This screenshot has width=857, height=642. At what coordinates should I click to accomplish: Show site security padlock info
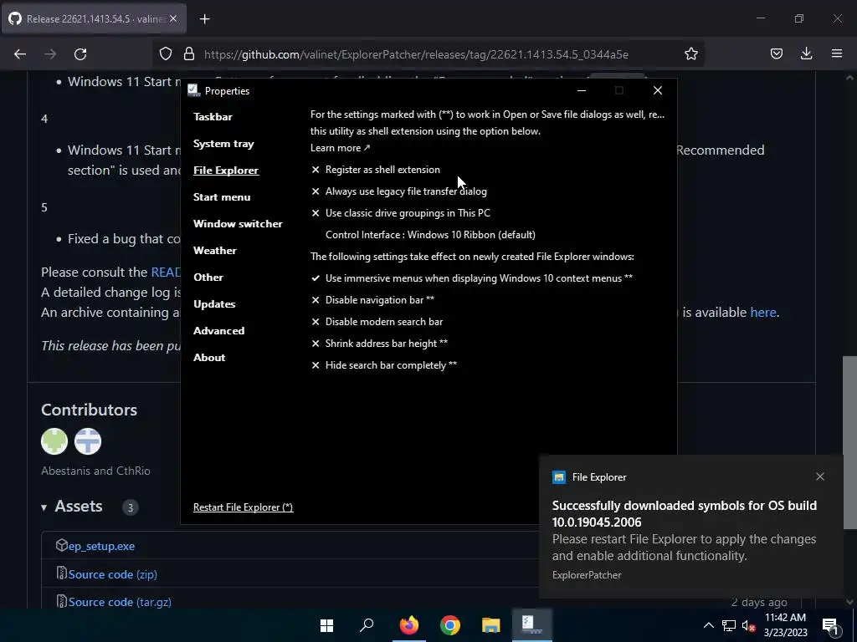pyautogui.click(x=189, y=54)
